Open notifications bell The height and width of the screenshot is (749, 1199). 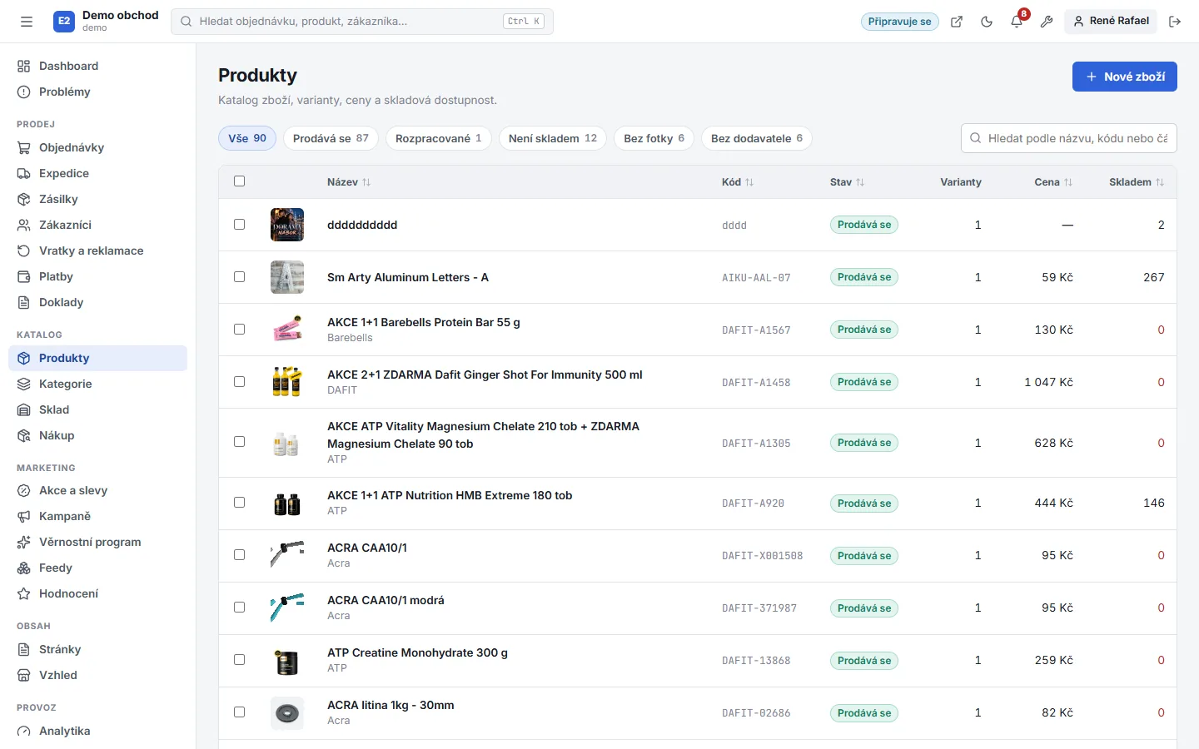pos(1017,22)
